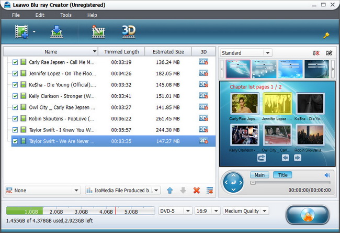Toggle 3D icon for Owl City row

(203, 107)
